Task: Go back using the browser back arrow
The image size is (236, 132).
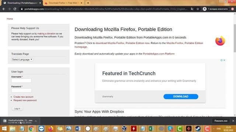Action: (4, 9)
